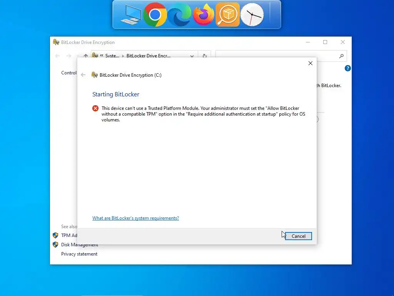Open the address bar history dropdown
The width and height of the screenshot is (394, 296).
pyautogui.click(x=192, y=56)
